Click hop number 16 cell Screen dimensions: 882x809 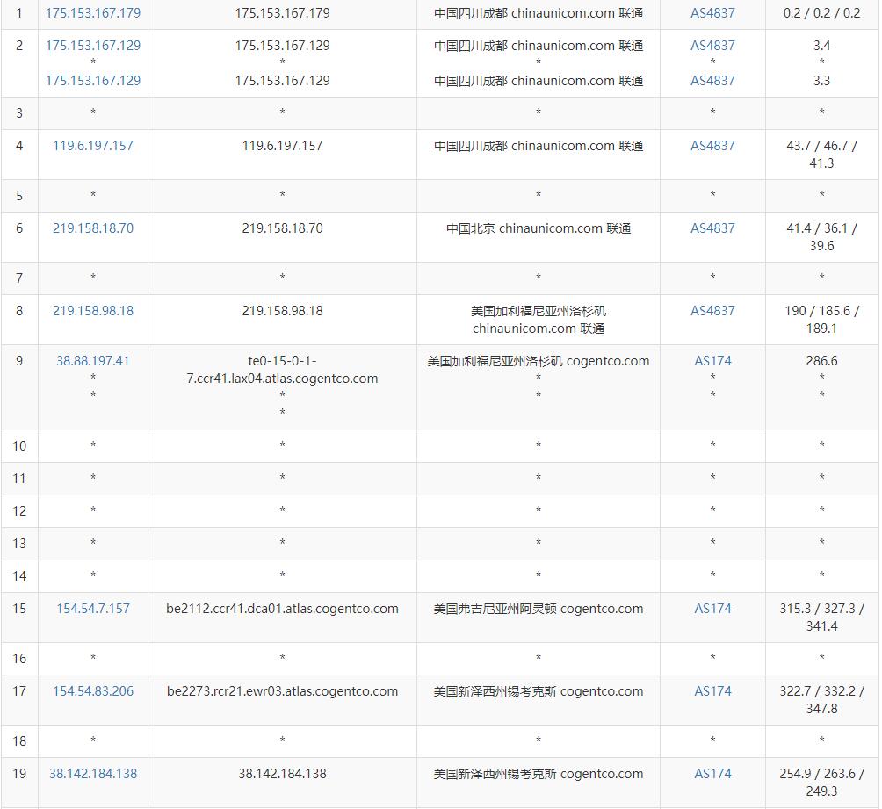click(x=19, y=659)
